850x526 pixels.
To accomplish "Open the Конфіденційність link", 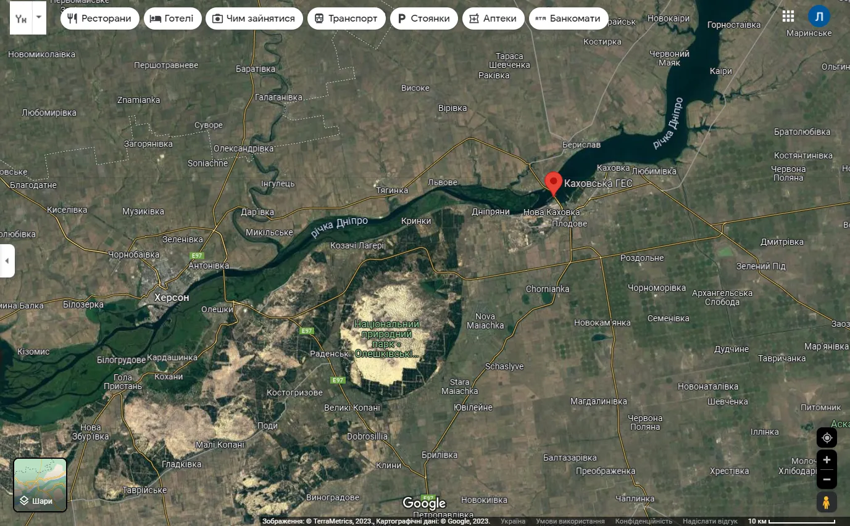I will tap(644, 521).
